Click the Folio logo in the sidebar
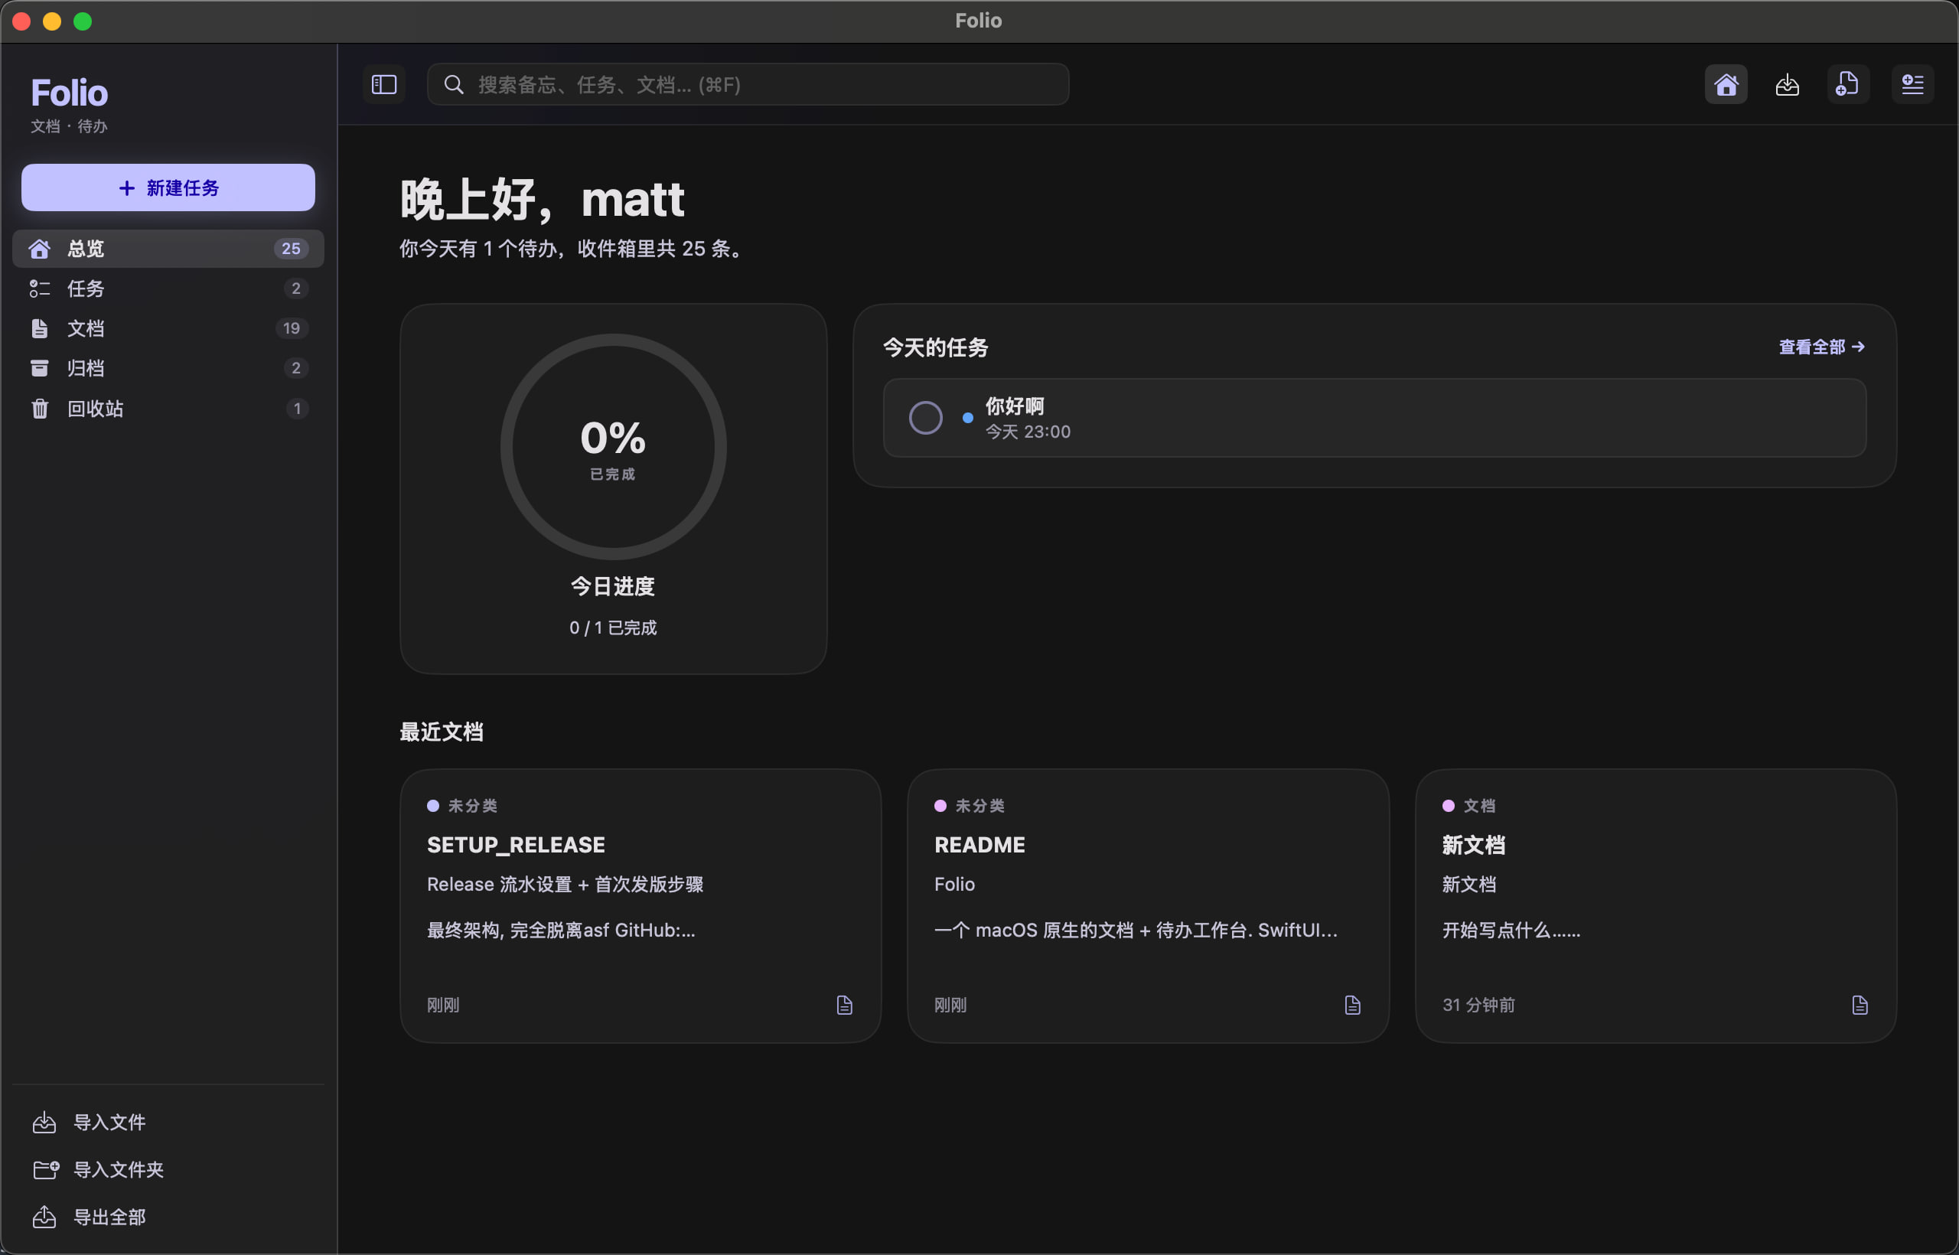This screenshot has height=1255, width=1959. 70,93
